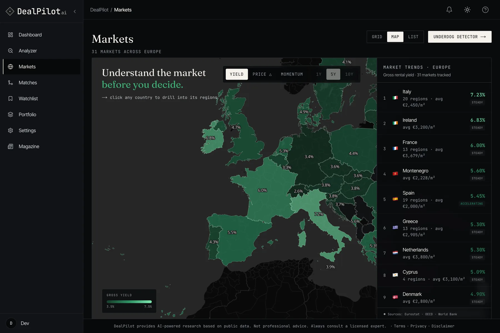500x333 pixels.
Task: Click Sicily 3.9% label on map
Action: tap(330, 267)
